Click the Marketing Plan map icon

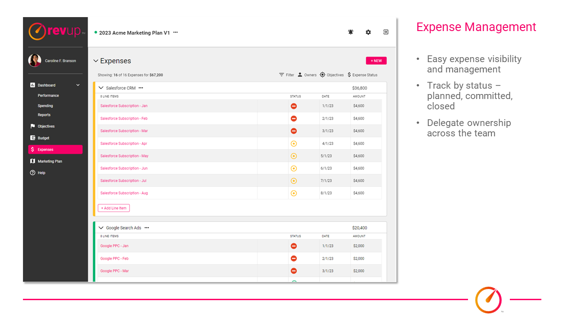[x=32, y=161]
